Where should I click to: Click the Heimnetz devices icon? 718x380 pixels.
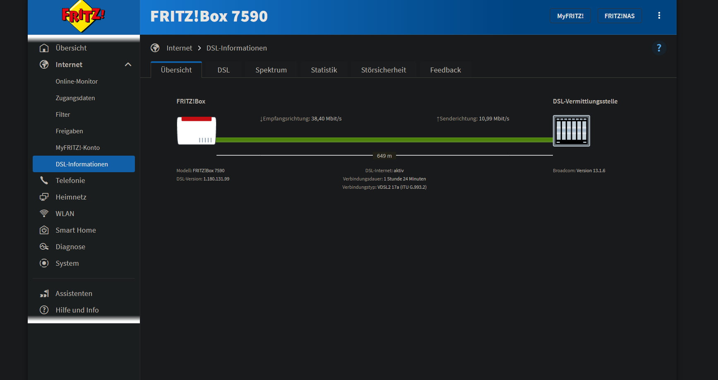pyautogui.click(x=44, y=197)
